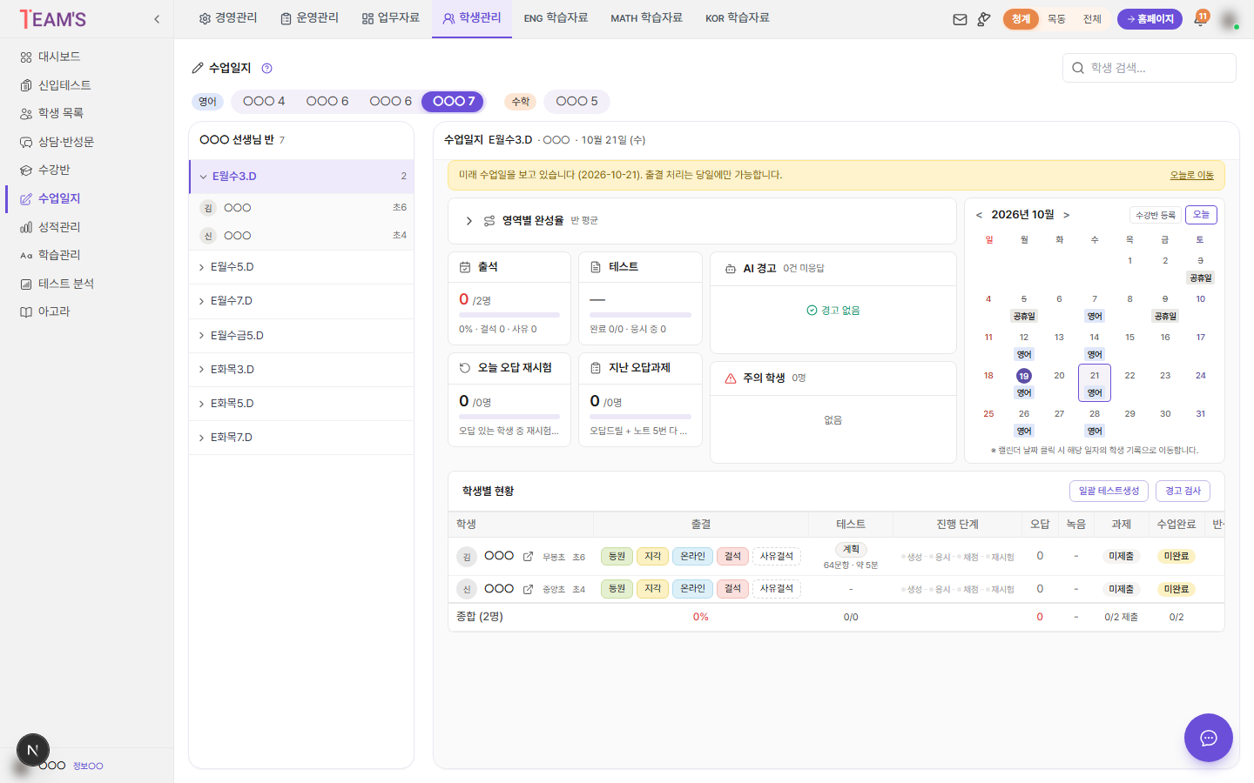Select teacher tab ○○○ 4
The image size is (1254, 783).
pos(264,102)
